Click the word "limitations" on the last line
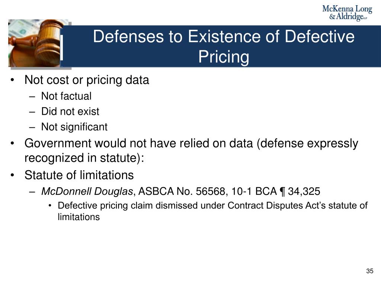381x286 pixels. 79,217
